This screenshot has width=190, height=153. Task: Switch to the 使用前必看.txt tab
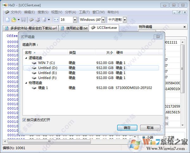pos(74,28)
